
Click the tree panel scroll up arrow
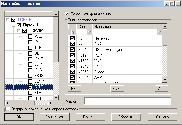pyautogui.click(x=56, y=14)
